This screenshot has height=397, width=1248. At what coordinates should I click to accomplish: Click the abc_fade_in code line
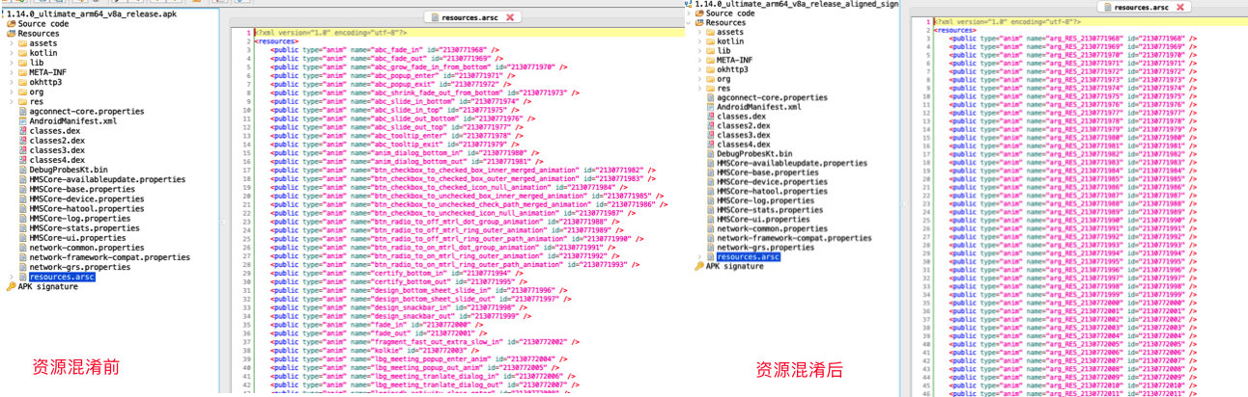click(x=386, y=49)
